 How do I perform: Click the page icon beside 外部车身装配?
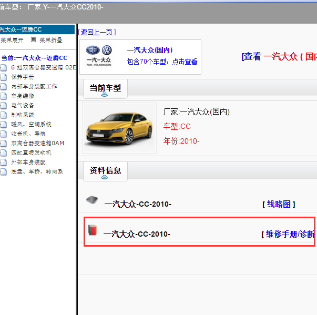(4, 162)
